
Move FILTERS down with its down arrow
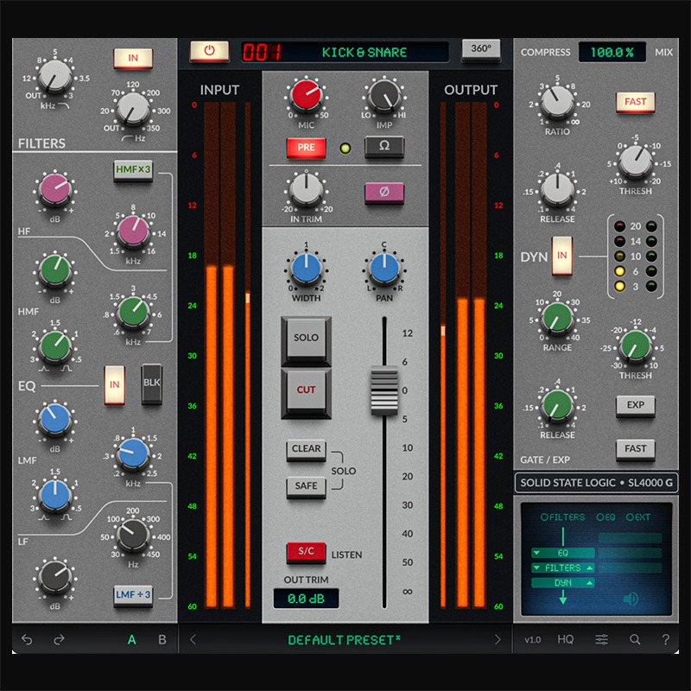[x=536, y=567]
